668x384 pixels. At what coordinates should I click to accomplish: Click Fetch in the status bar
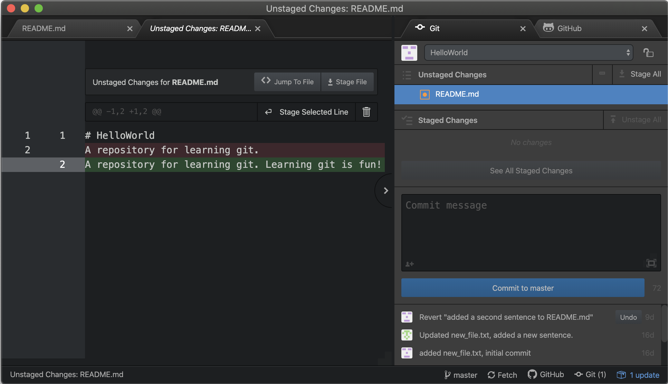502,375
